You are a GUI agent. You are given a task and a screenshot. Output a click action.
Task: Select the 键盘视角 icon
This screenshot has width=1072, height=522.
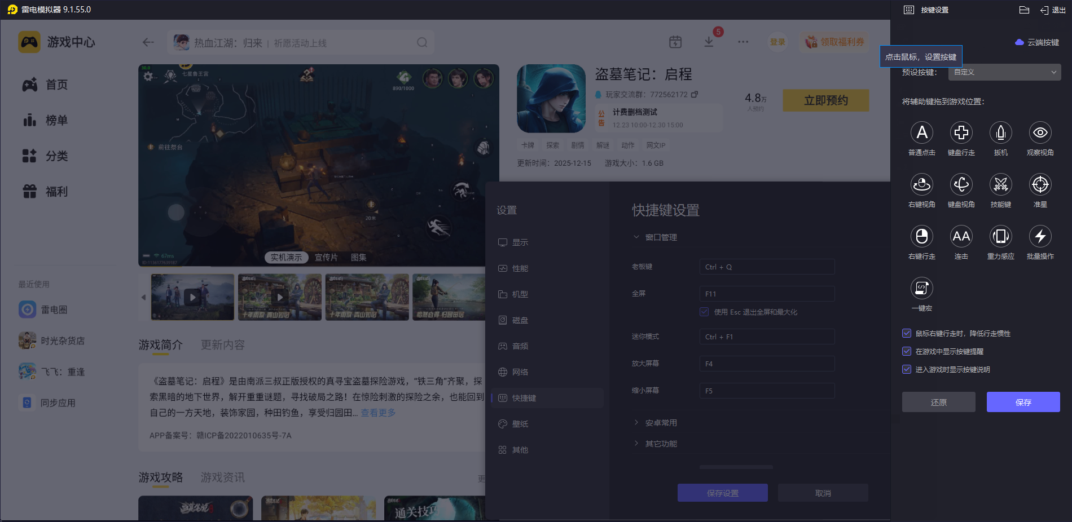click(x=961, y=184)
